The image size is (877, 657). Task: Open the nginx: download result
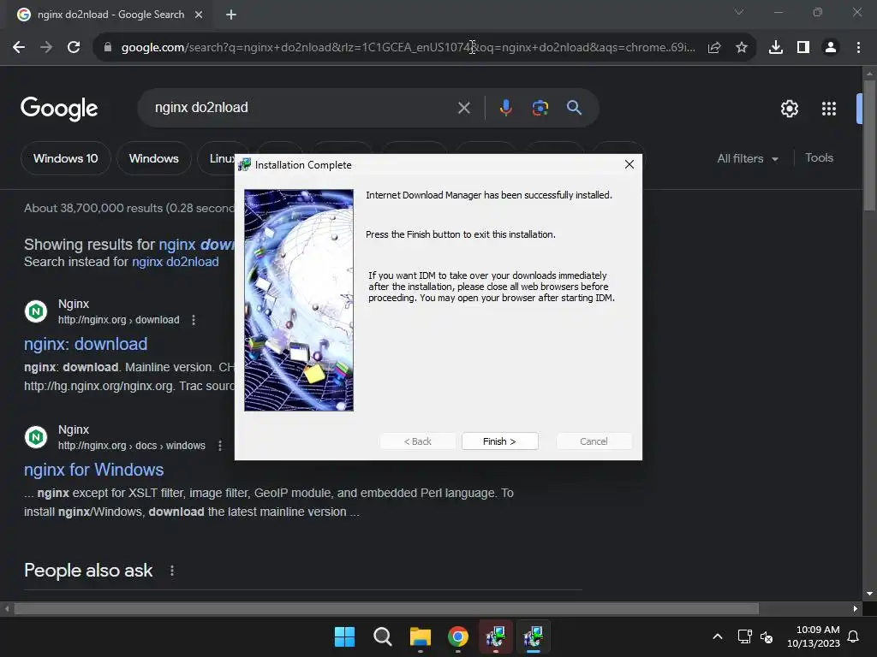[86, 344]
